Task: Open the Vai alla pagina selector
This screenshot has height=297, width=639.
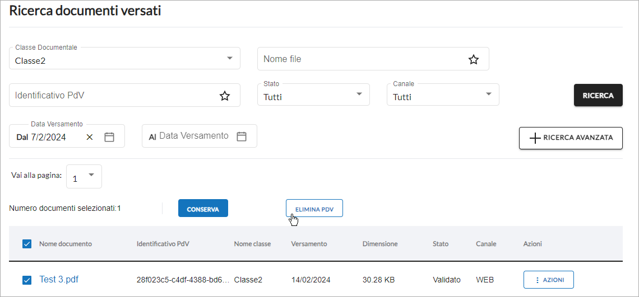Action: (84, 176)
